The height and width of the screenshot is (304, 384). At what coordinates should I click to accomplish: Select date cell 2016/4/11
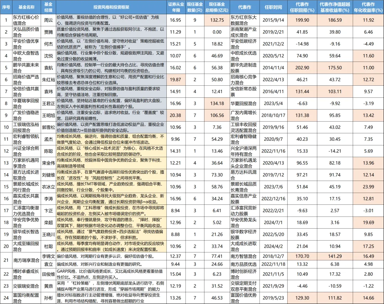273,91
